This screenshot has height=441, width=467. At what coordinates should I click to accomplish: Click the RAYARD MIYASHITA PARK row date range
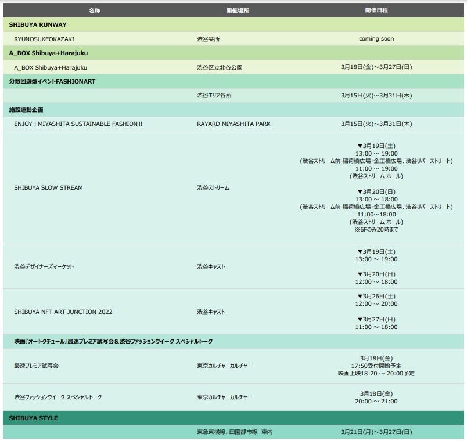coord(376,124)
